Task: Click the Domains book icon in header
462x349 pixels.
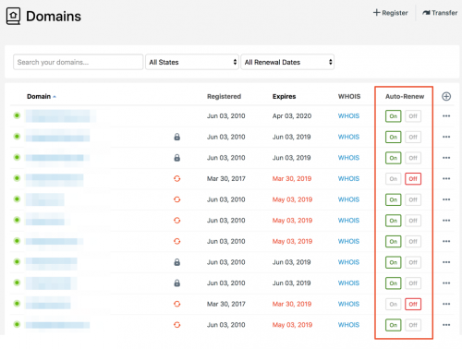Action: coord(13,16)
